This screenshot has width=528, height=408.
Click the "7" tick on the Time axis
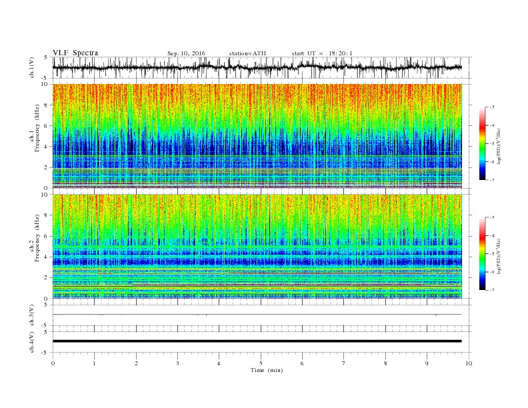click(x=344, y=363)
